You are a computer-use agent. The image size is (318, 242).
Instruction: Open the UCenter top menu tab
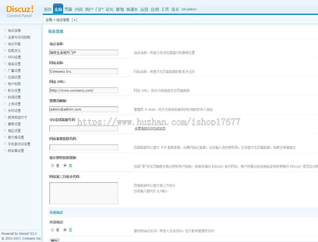[189, 9]
